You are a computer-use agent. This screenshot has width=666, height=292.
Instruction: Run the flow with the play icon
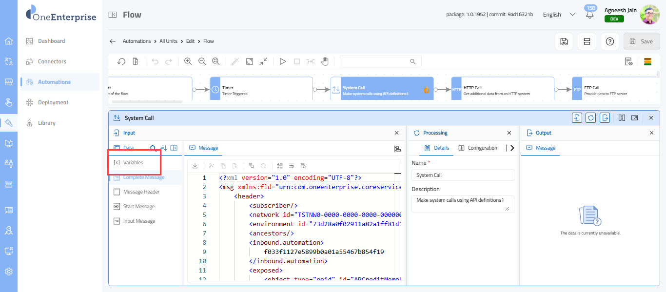point(283,61)
